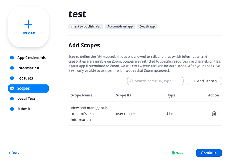Image resolution: width=249 pixels, height=163 pixels.
Task: Go to the Information section
Action: click(x=28, y=68)
